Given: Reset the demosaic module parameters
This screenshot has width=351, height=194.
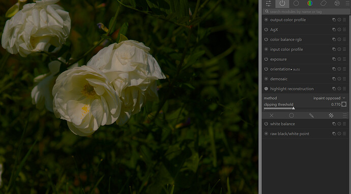Looking at the screenshot, I should click(x=339, y=79).
